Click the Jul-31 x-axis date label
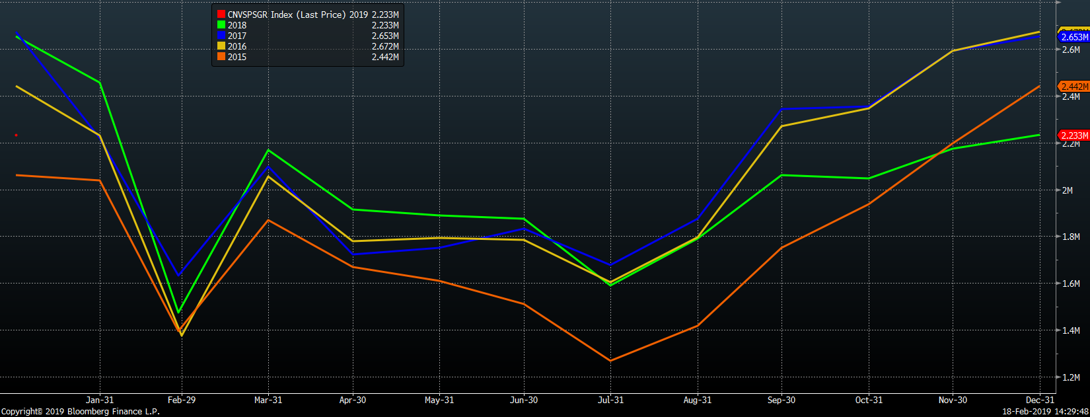 click(610, 400)
